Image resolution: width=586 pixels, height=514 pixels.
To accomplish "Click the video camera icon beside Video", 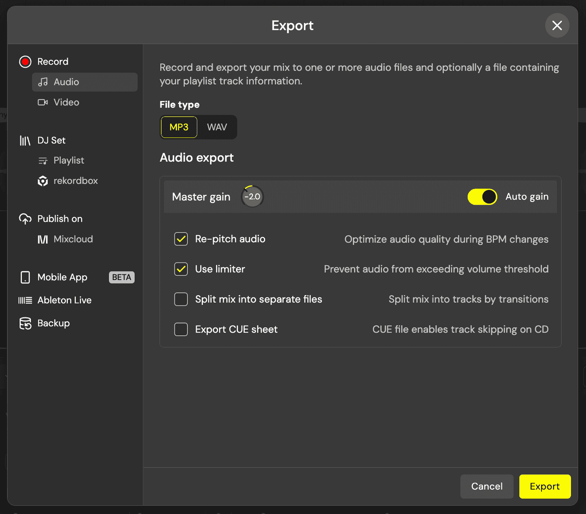I will point(43,102).
